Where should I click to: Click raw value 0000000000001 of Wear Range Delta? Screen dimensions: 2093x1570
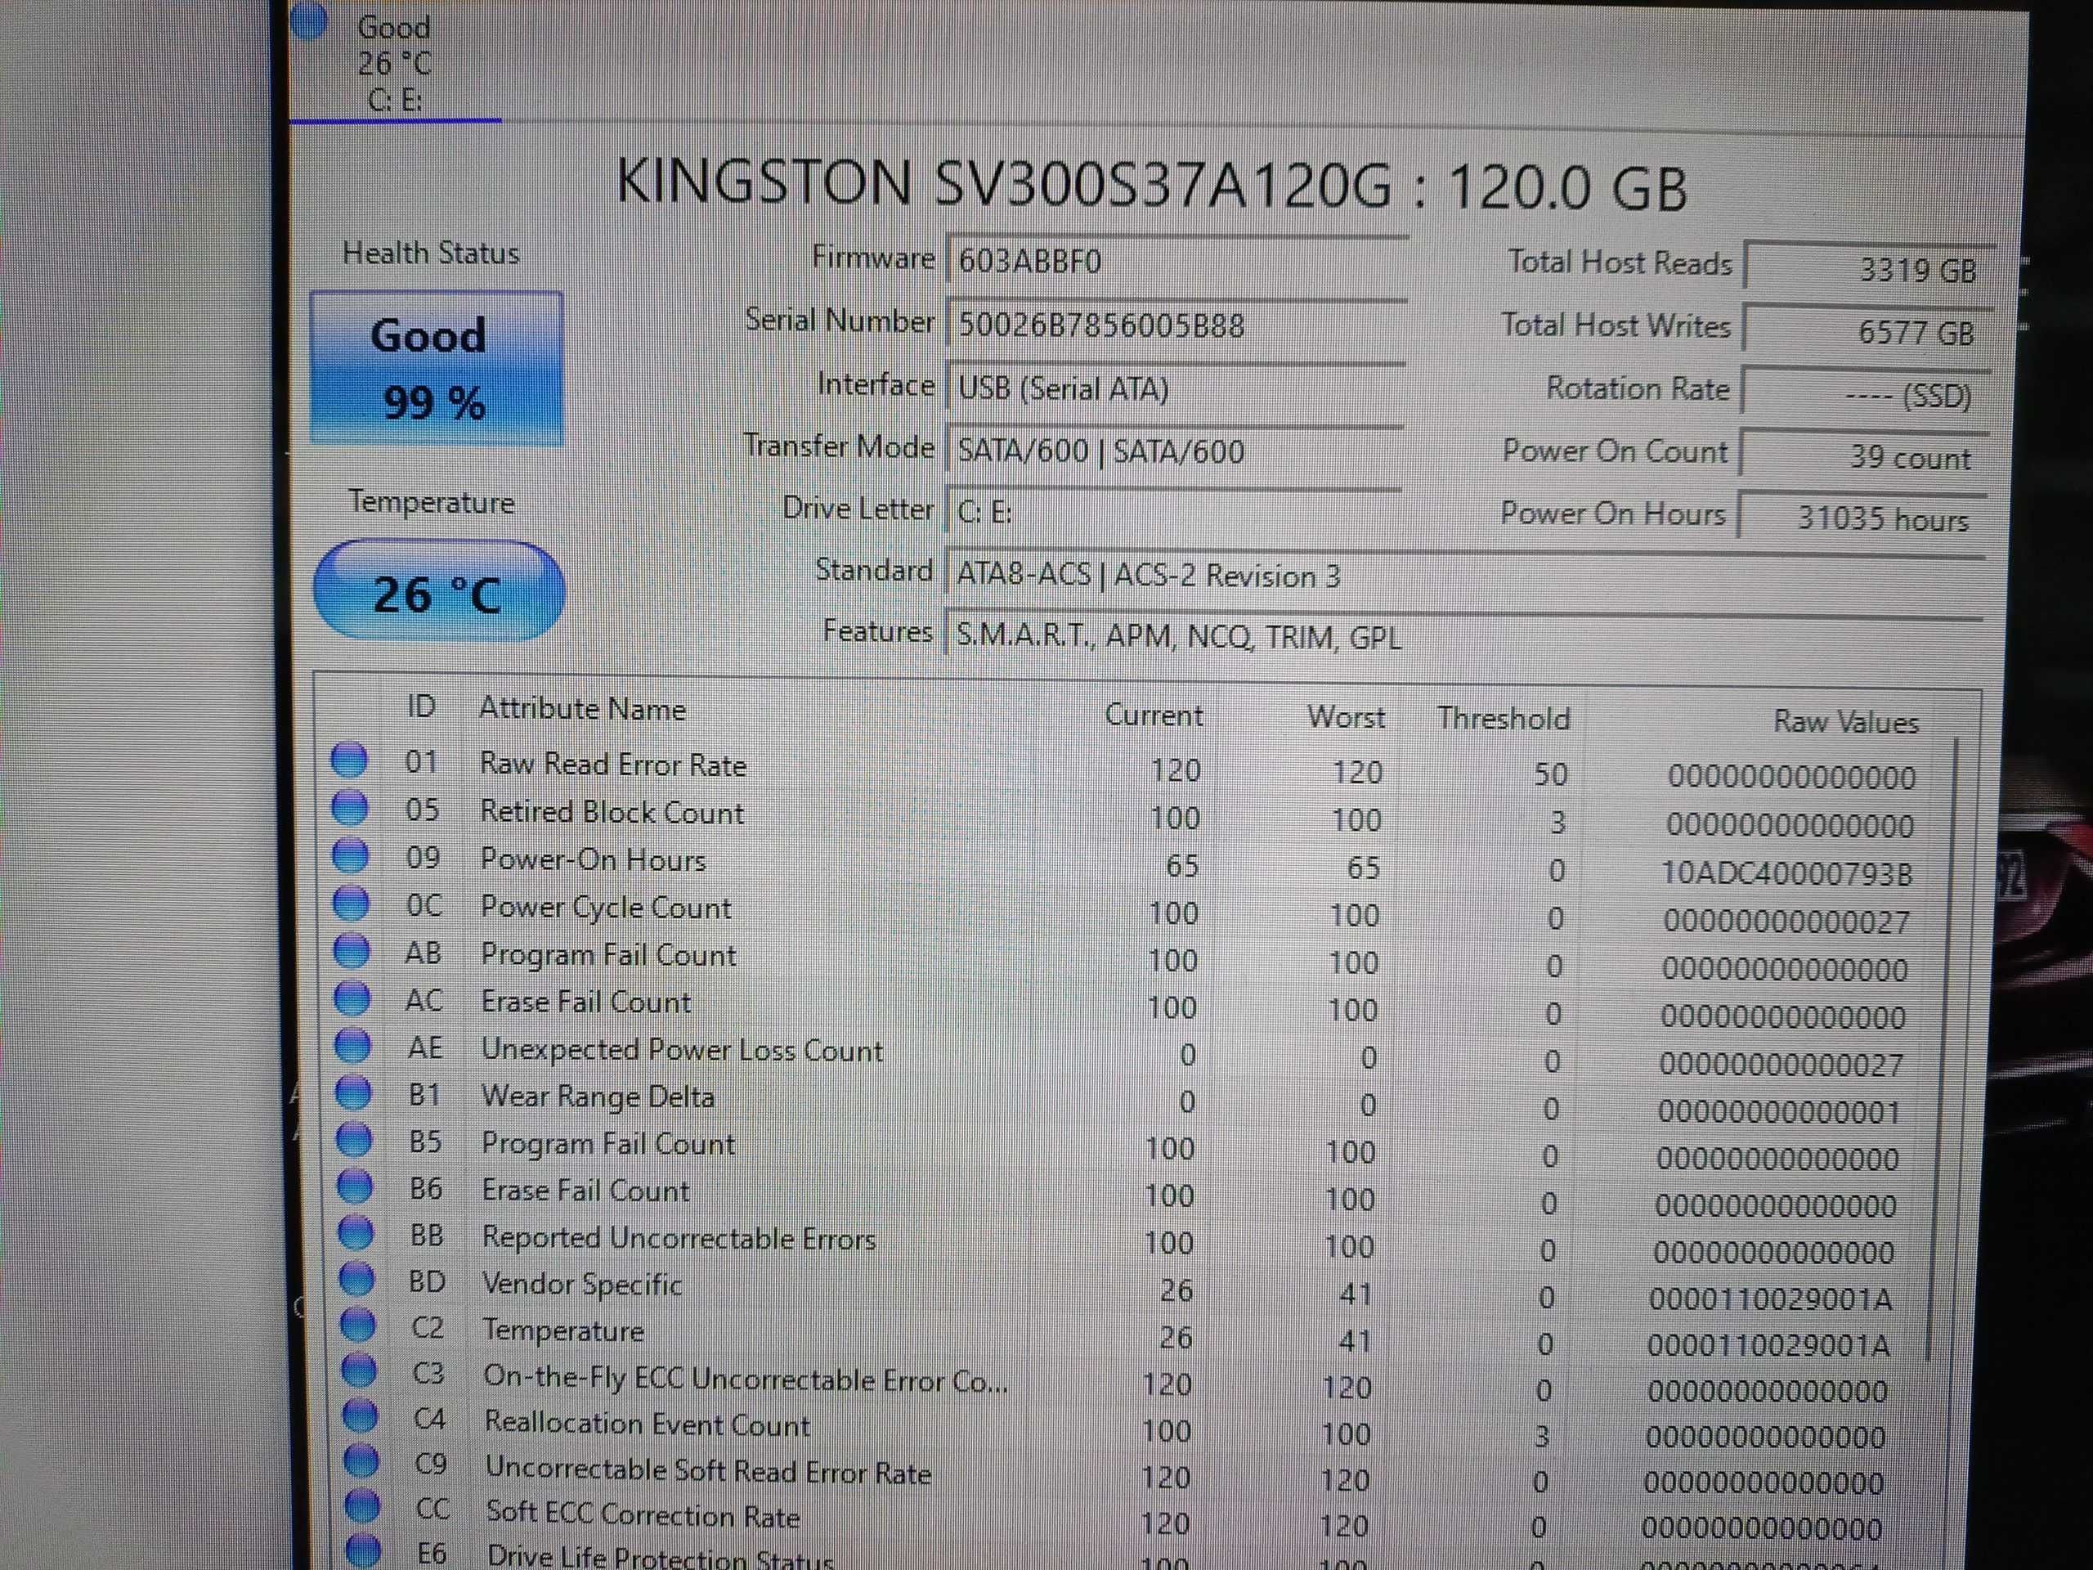(x=1779, y=1112)
